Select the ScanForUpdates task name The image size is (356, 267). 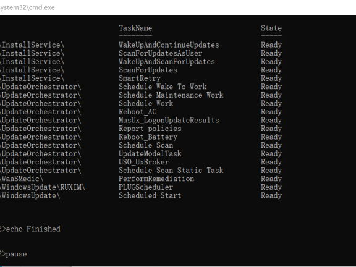[x=148, y=70]
